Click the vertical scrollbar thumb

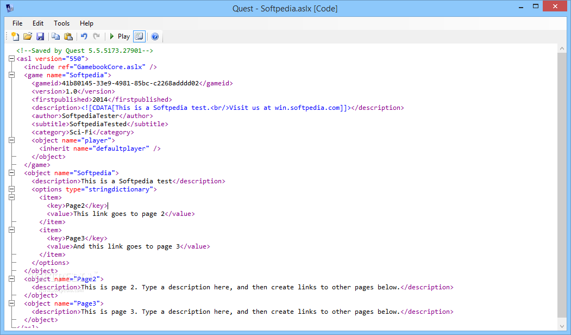click(562, 185)
